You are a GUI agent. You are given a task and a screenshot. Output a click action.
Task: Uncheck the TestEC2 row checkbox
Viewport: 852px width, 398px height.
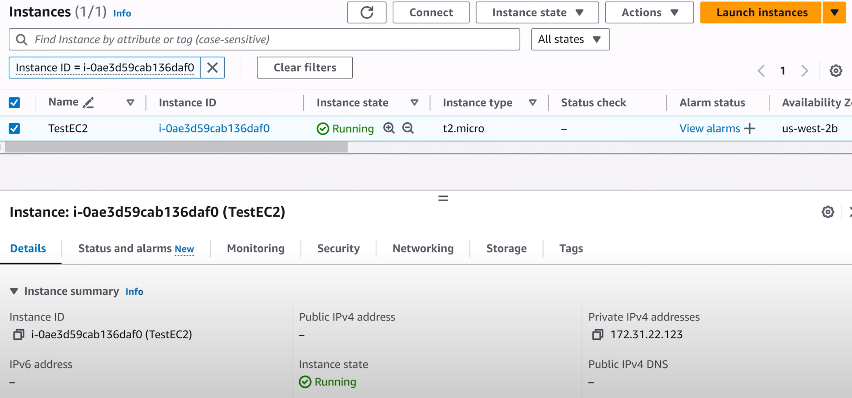click(15, 128)
